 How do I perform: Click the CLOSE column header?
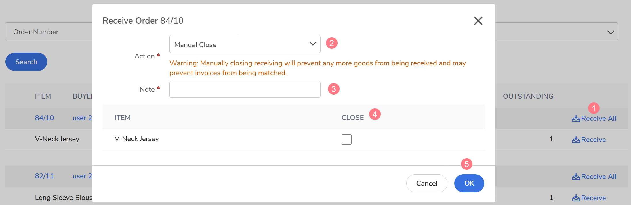click(x=352, y=118)
